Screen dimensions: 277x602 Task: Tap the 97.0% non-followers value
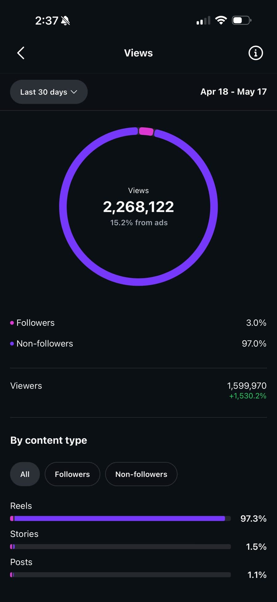[x=254, y=344]
